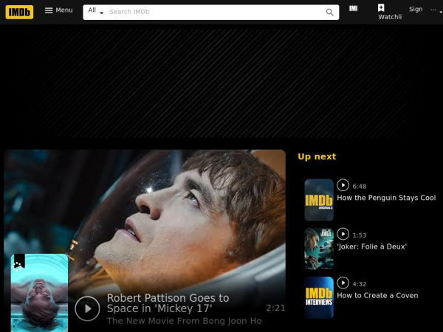Click the Sign In link
443x332 pixels.
416,10
